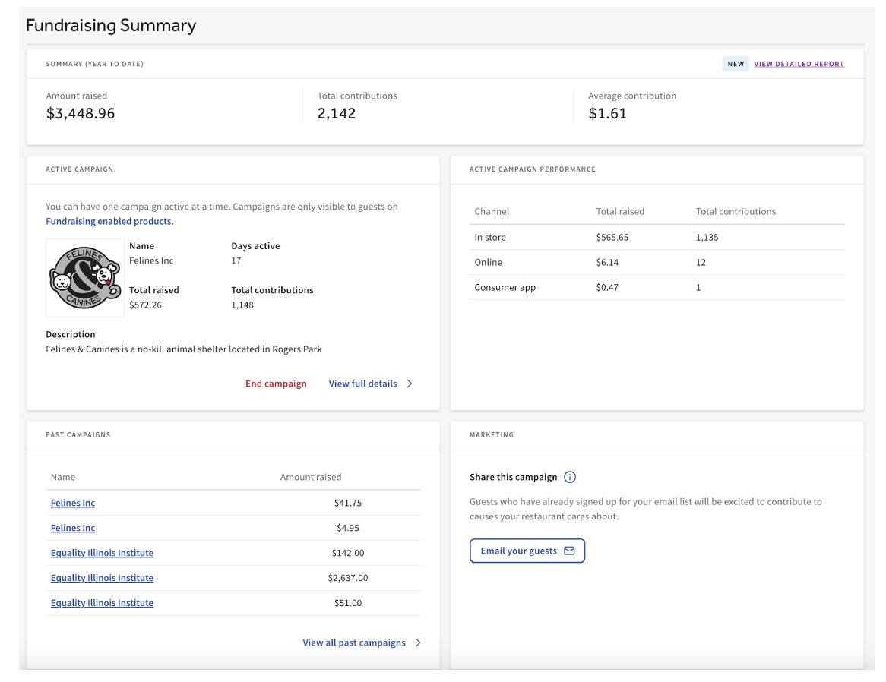Click the chevron arrow next to View full details

tap(410, 384)
